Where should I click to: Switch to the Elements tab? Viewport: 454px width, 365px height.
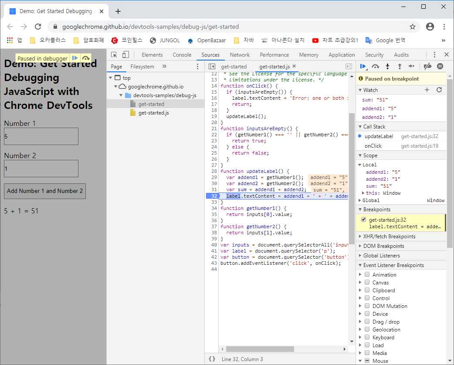(x=152, y=55)
